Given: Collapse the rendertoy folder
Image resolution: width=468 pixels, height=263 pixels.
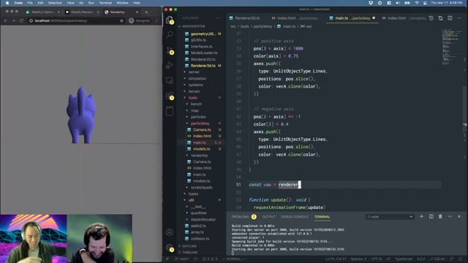Looking at the screenshot, I should 199,156.
